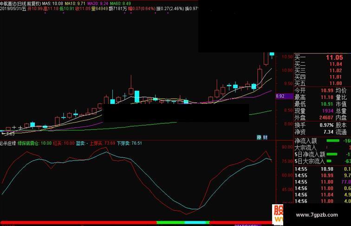Click the 净流入额 row

322,141
